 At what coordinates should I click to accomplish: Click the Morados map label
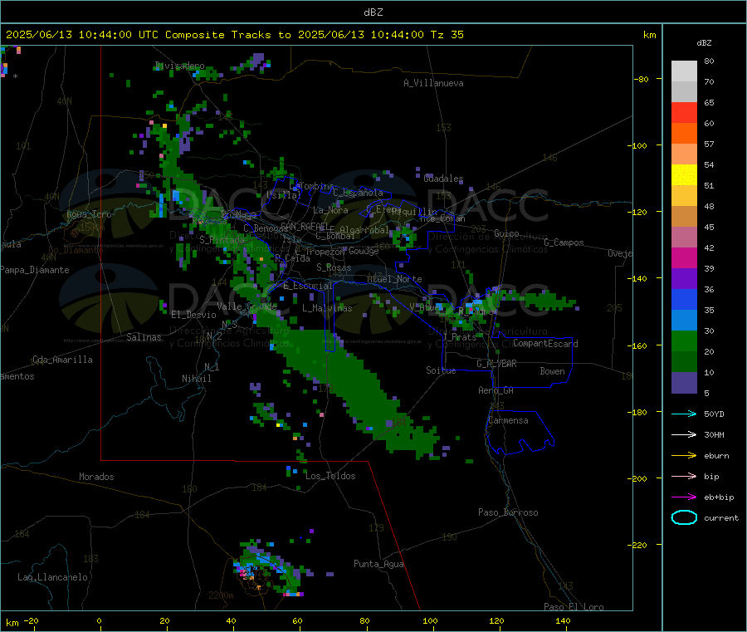pos(96,477)
